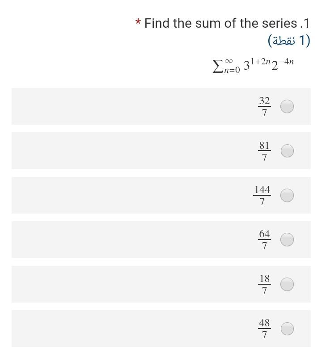Select the radio button for 32/7

[286, 106]
